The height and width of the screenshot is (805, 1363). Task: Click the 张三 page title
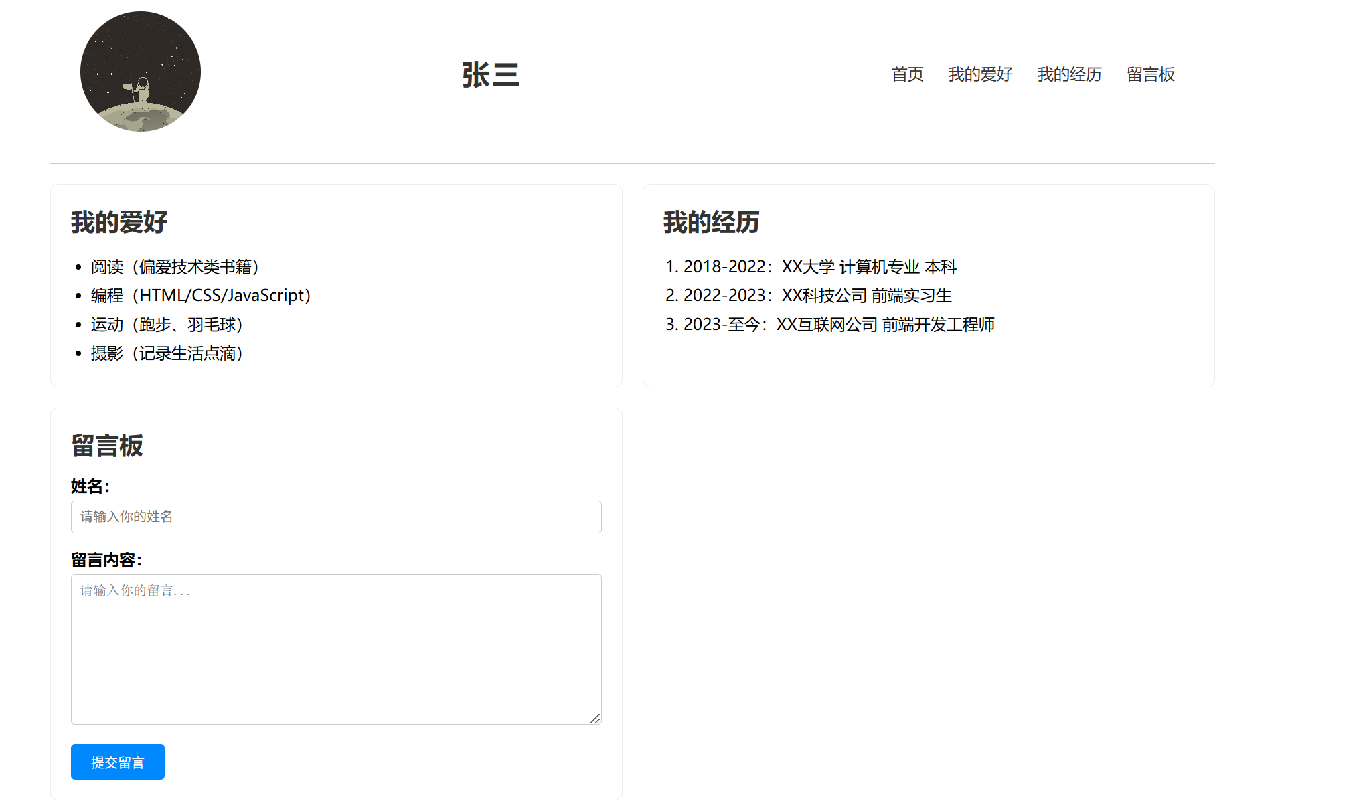click(x=491, y=74)
